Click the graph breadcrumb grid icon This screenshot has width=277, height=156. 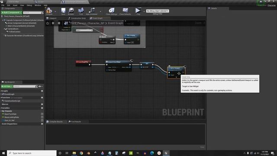click(x=66, y=23)
